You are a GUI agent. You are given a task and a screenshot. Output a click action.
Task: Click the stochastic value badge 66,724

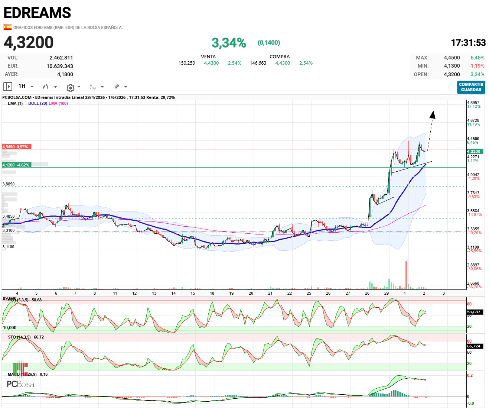(x=475, y=346)
